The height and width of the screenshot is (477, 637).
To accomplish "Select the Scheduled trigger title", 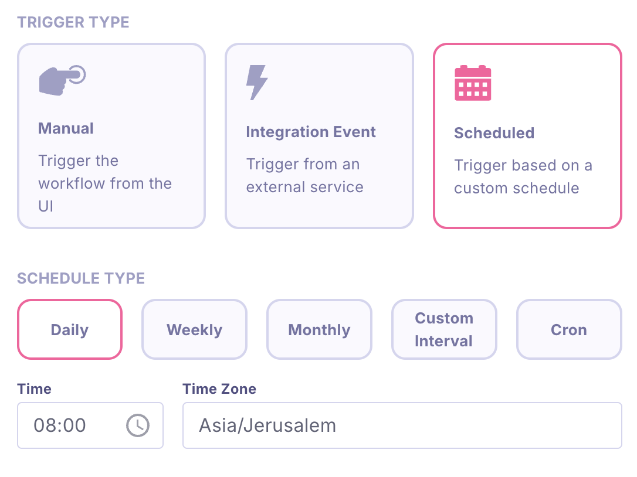I will pyautogui.click(x=494, y=133).
